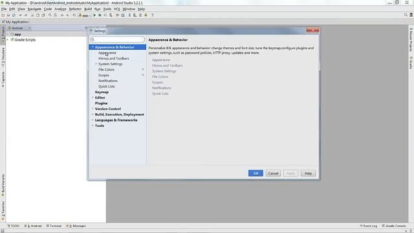
Task: Click the app module folder icon
Action: [12, 34]
